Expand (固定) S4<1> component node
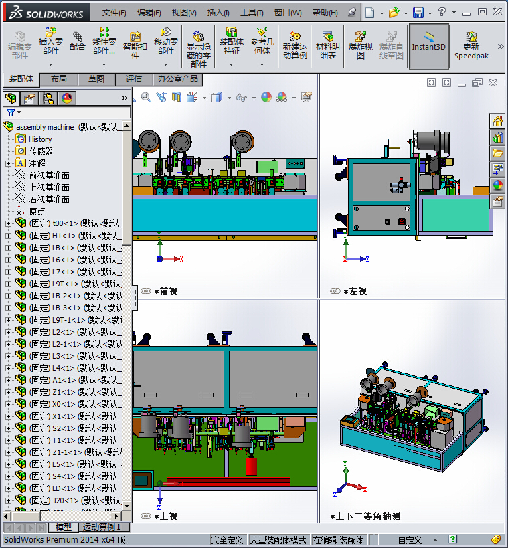Screen dimensions: 508x548 click(9, 476)
